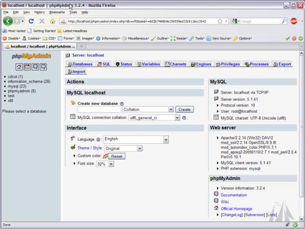Click the Official Homepage house icon
305x229 pixels.
click(216, 208)
